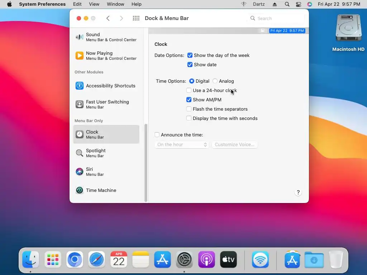Open the View menu

pos(94,4)
